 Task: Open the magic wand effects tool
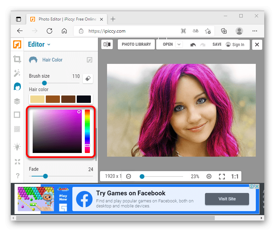click(17, 73)
